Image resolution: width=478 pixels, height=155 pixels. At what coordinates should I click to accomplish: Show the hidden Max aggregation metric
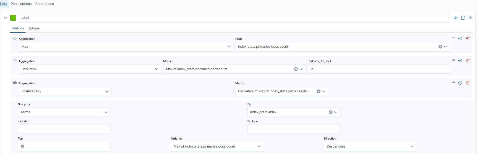tap(15, 38)
